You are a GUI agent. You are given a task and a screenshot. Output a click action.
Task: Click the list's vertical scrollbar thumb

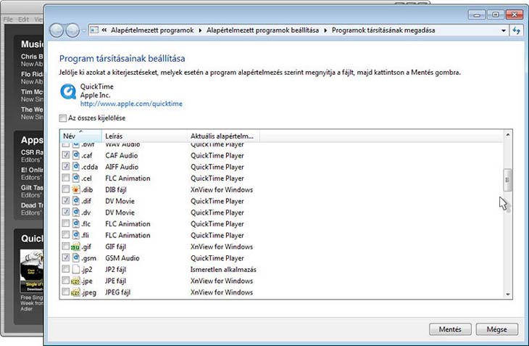[507, 181]
